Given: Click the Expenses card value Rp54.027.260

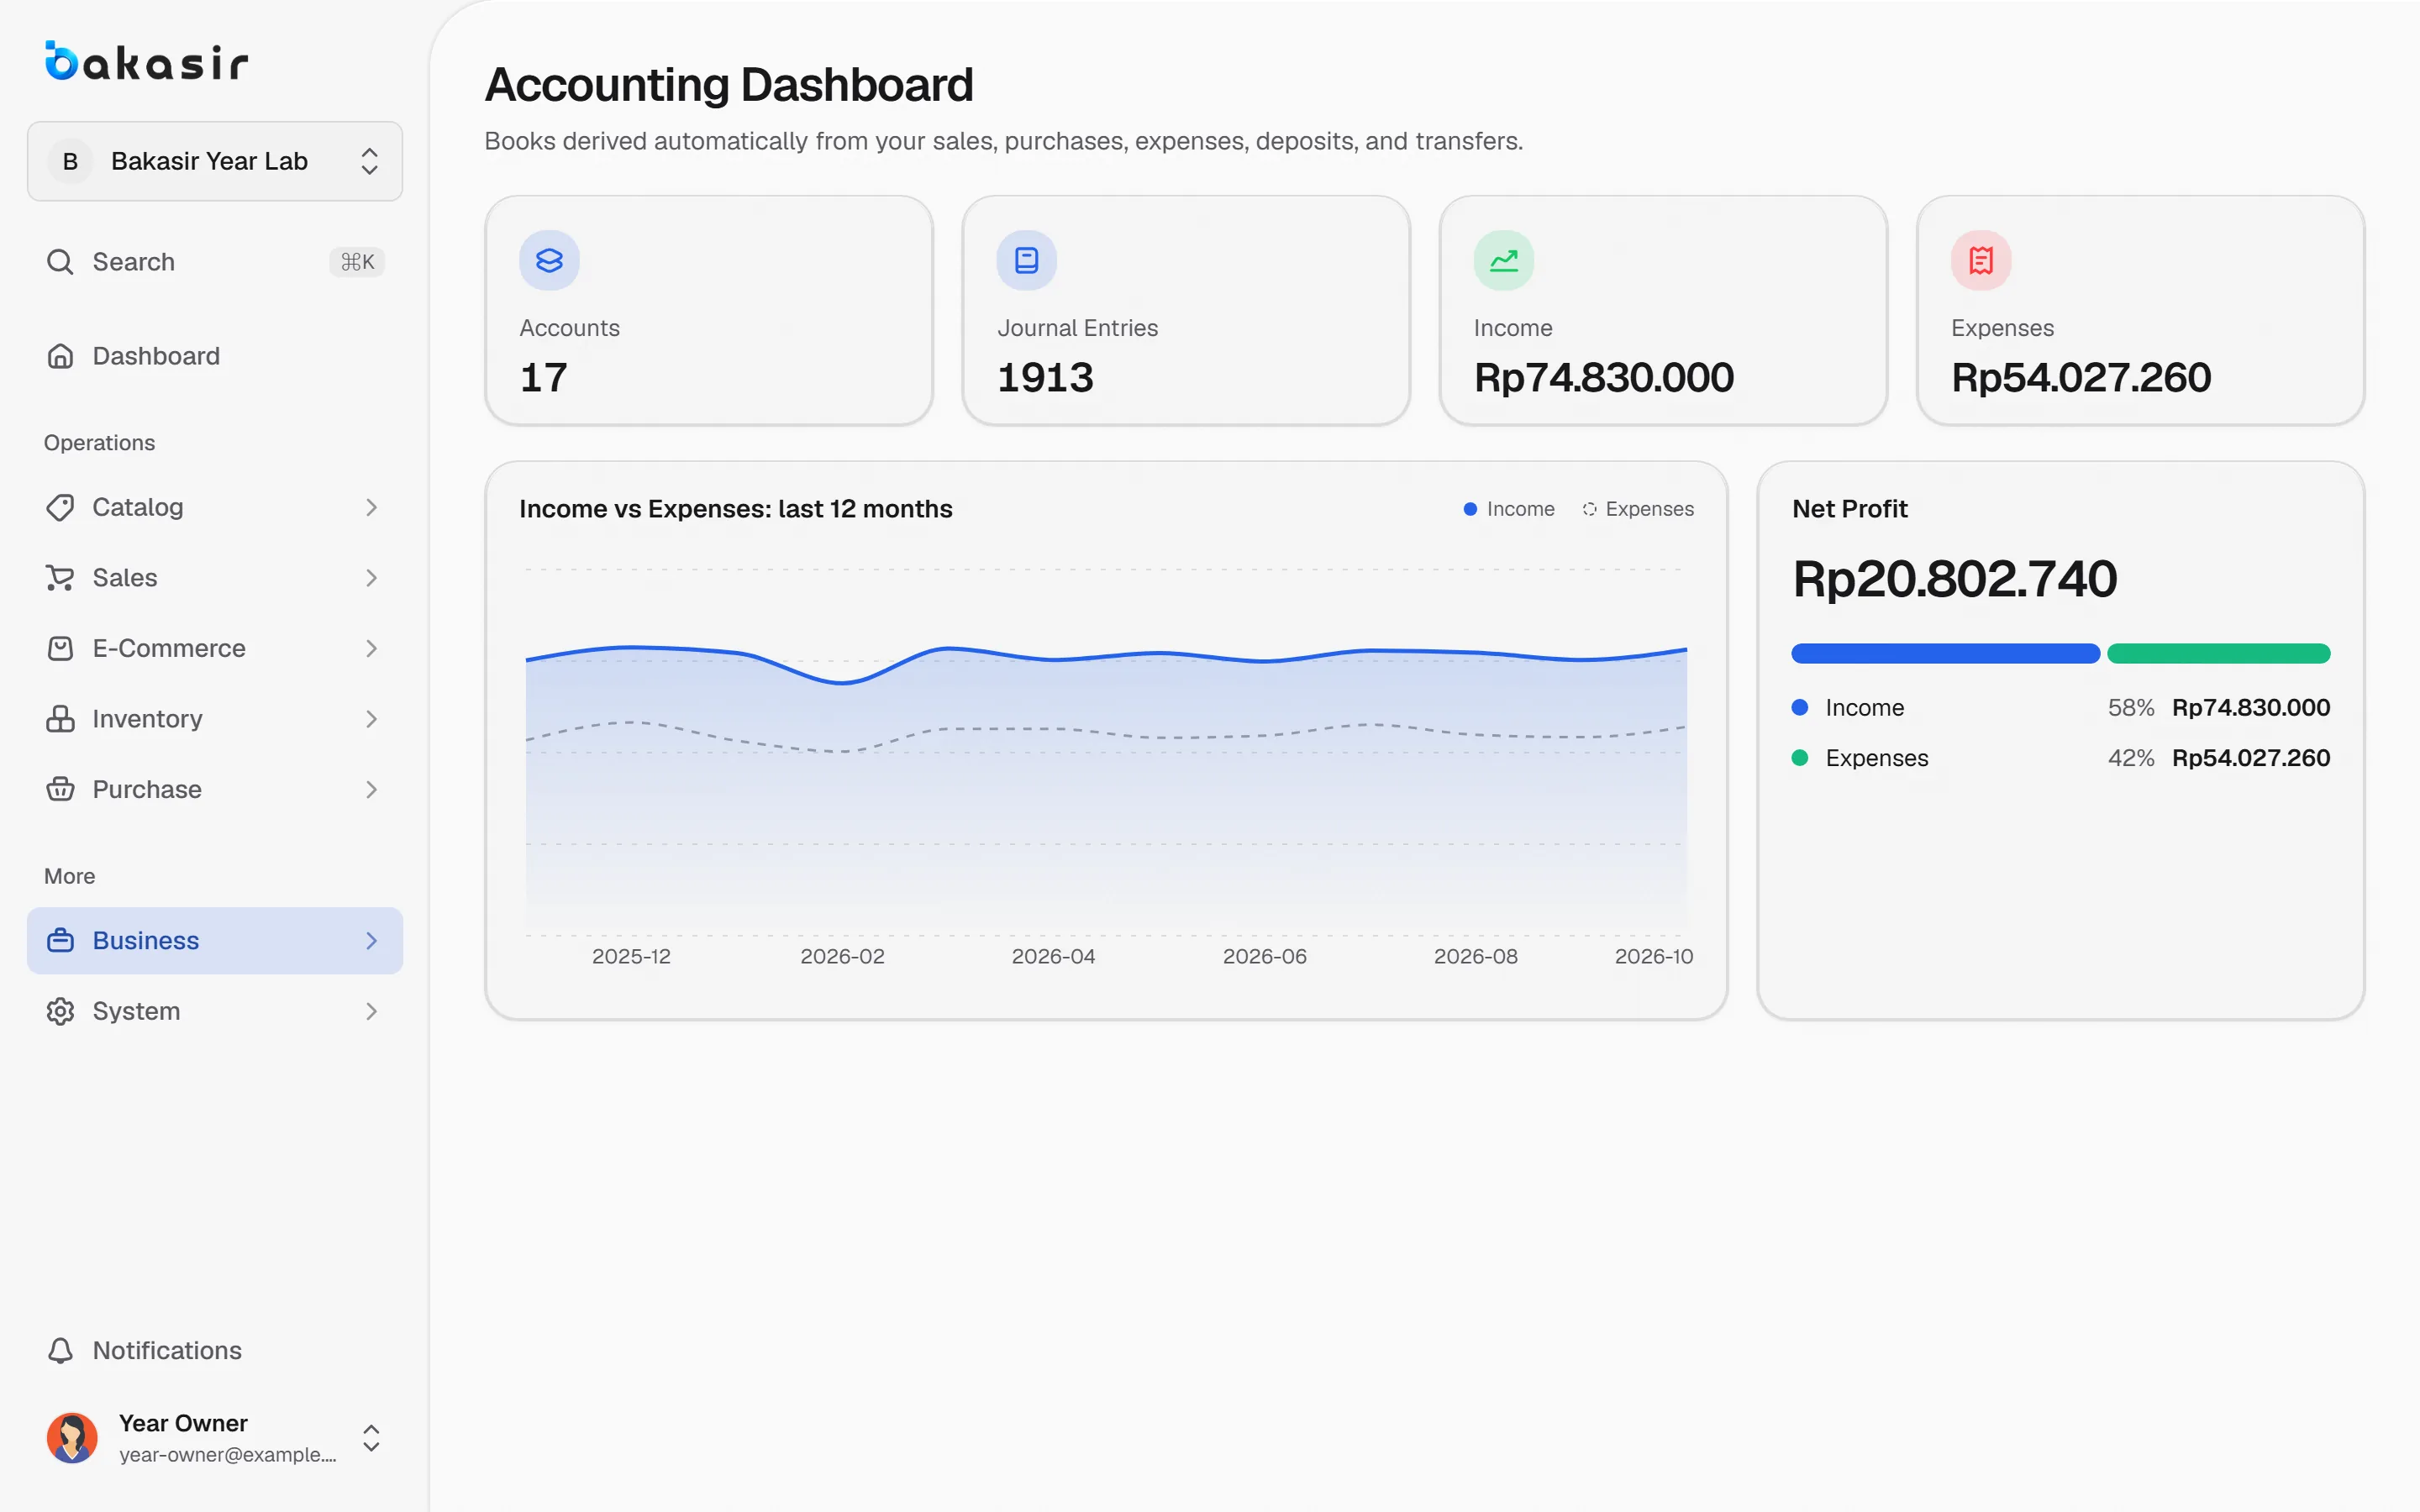Looking at the screenshot, I should click(2081, 378).
